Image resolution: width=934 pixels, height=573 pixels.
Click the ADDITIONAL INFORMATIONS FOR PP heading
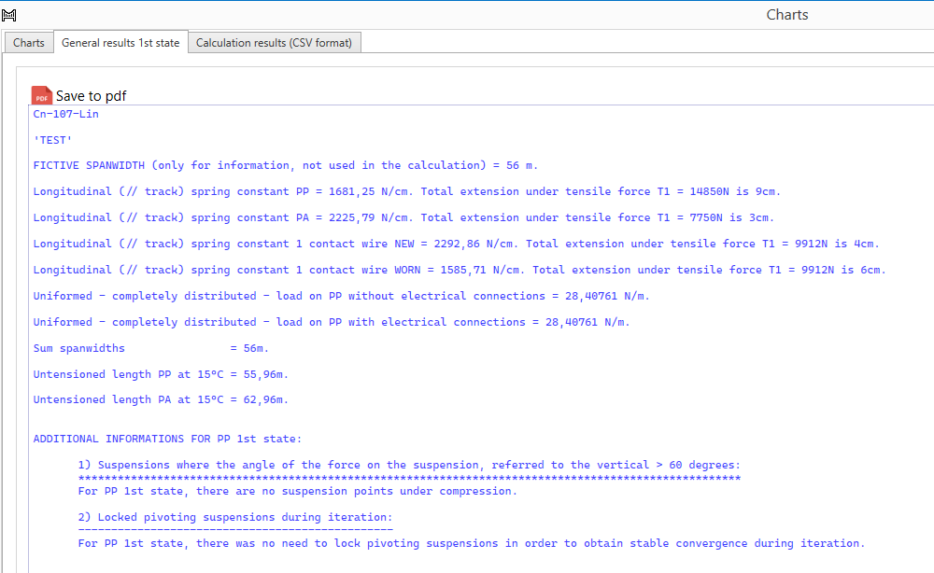(167, 439)
